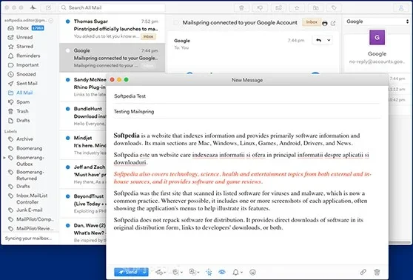Viewport: 413px width, 280px height.
Task: Toggle unread dot on Dan, Wave email
Action: click(67, 225)
